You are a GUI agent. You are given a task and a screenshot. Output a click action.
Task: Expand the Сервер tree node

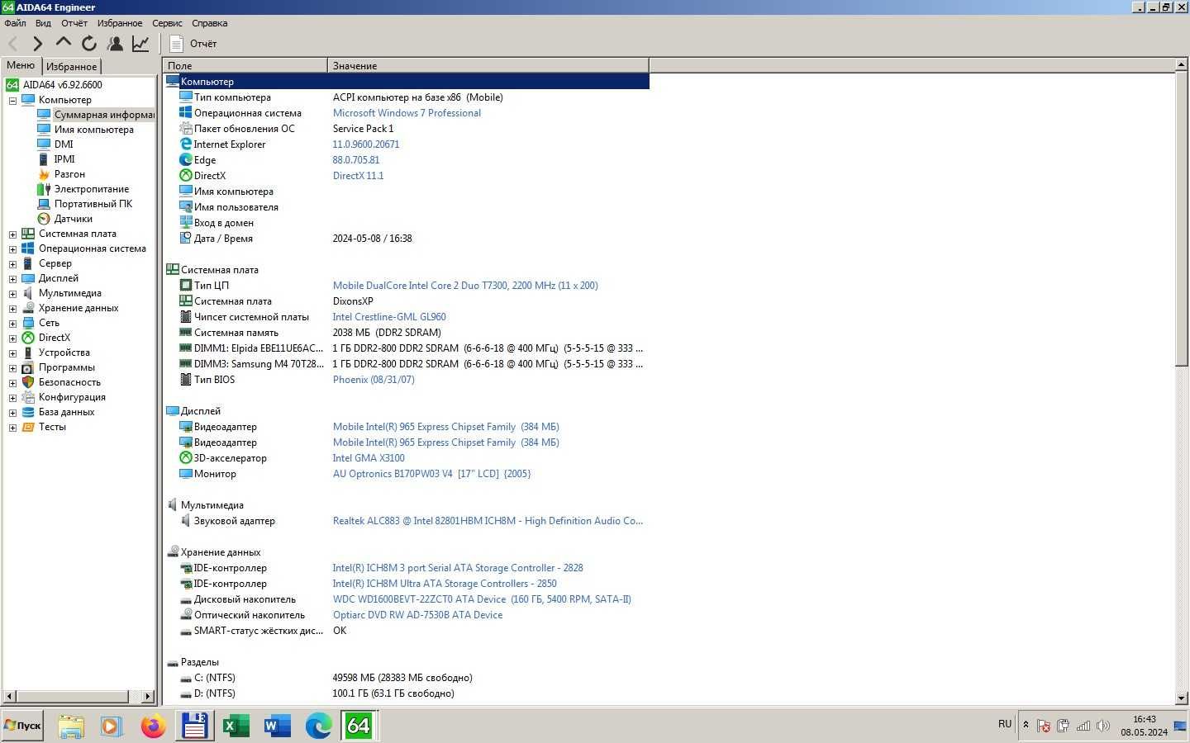point(12,264)
